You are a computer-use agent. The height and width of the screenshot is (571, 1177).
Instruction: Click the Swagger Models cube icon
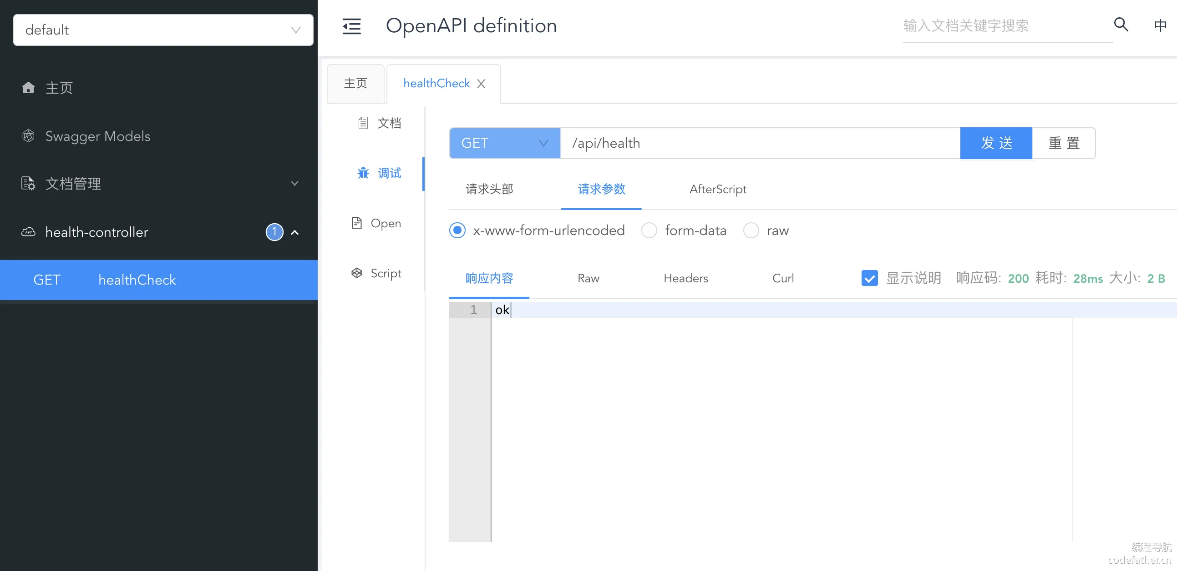point(28,136)
